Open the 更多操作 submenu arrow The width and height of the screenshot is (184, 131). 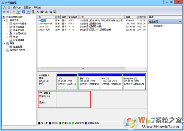[x=180, y=26]
